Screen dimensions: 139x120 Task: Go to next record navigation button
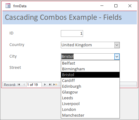(x=45, y=84)
